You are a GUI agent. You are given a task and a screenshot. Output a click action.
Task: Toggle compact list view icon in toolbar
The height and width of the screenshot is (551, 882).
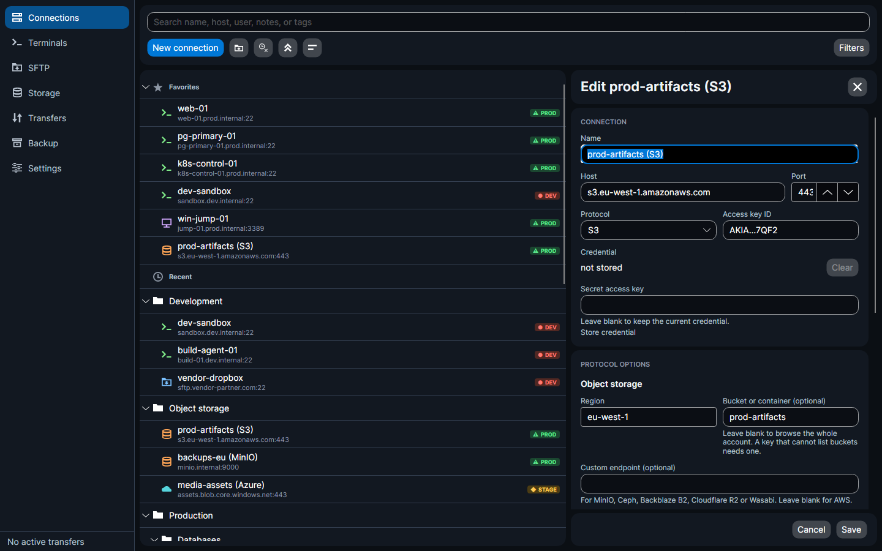point(312,48)
